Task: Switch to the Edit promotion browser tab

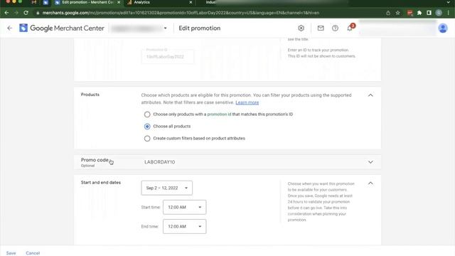Action: [87, 2]
